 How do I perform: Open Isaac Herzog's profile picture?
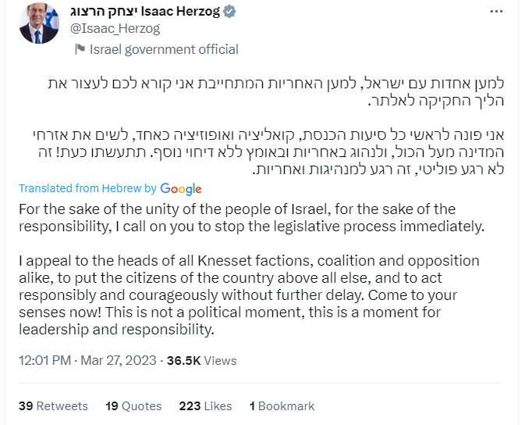coord(39,23)
